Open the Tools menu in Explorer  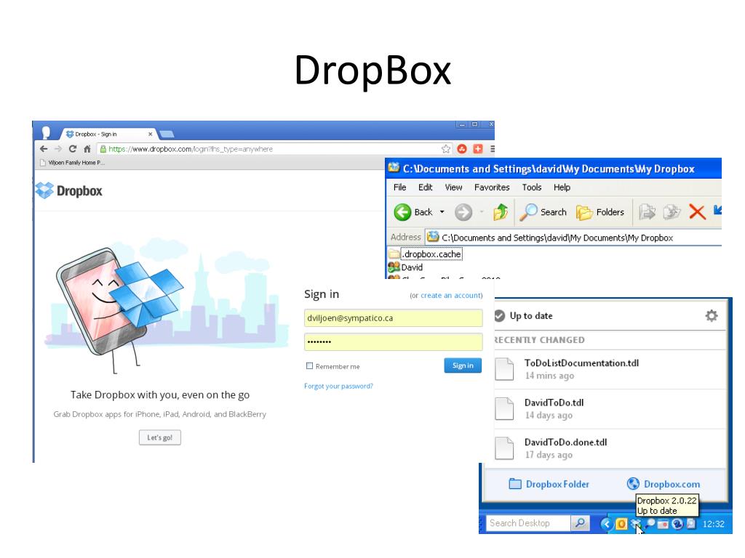click(x=532, y=187)
